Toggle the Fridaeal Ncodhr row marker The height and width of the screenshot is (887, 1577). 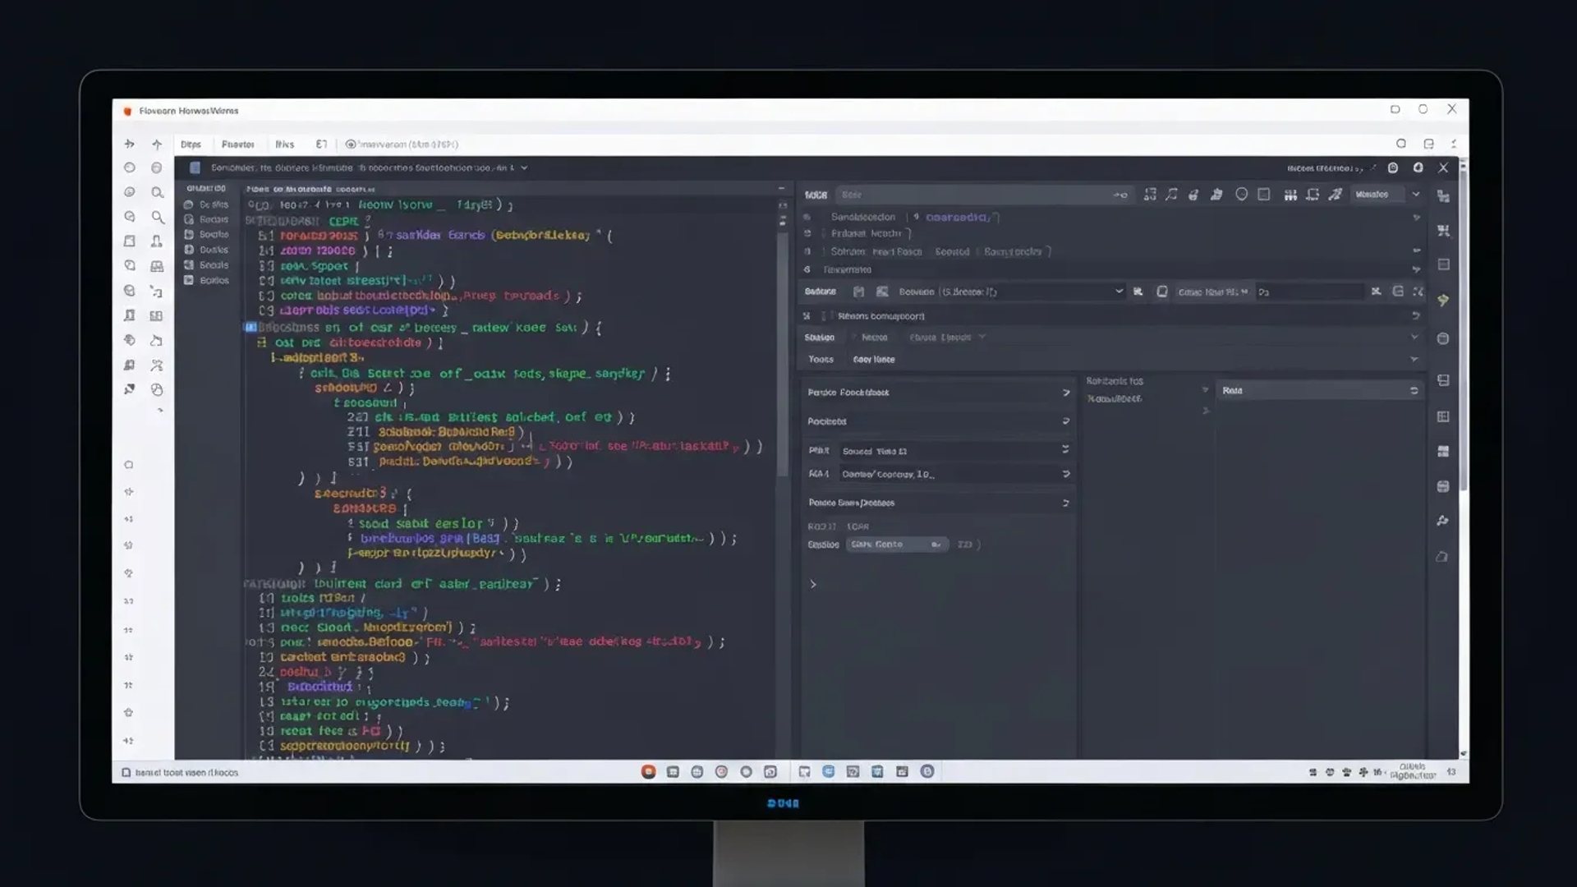pyautogui.click(x=807, y=233)
